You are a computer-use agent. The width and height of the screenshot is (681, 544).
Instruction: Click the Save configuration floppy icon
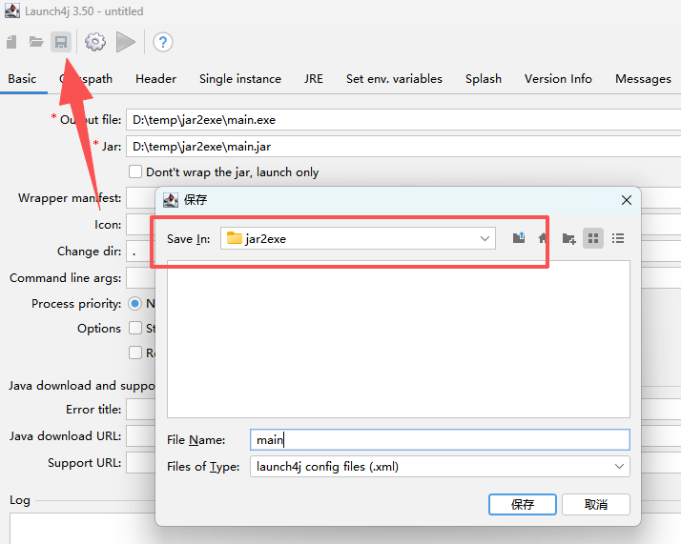(x=61, y=42)
